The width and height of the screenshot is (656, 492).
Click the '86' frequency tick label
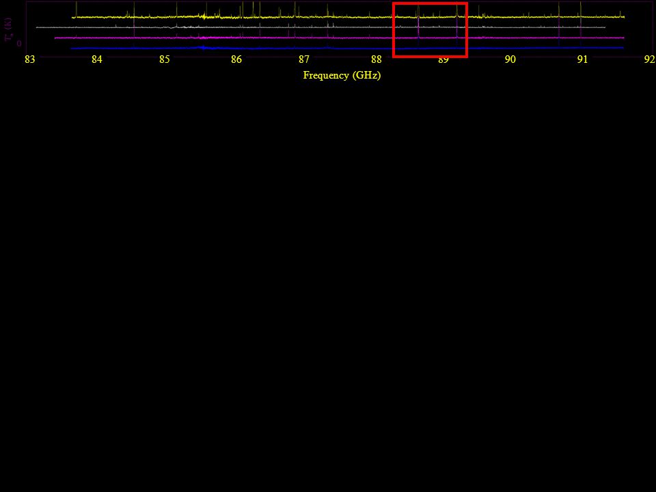[x=236, y=59]
